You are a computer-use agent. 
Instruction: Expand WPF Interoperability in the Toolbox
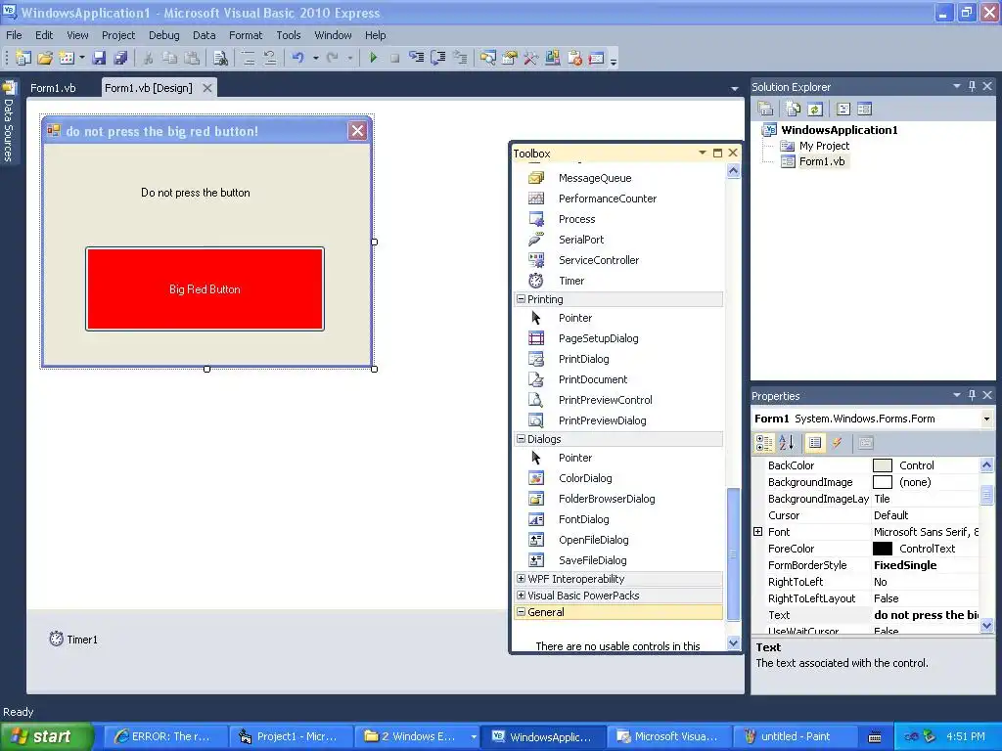521,579
